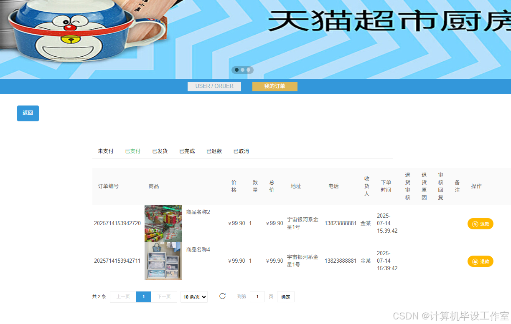Click refund button for order 2025714153942711
511x324 pixels.
(480, 261)
